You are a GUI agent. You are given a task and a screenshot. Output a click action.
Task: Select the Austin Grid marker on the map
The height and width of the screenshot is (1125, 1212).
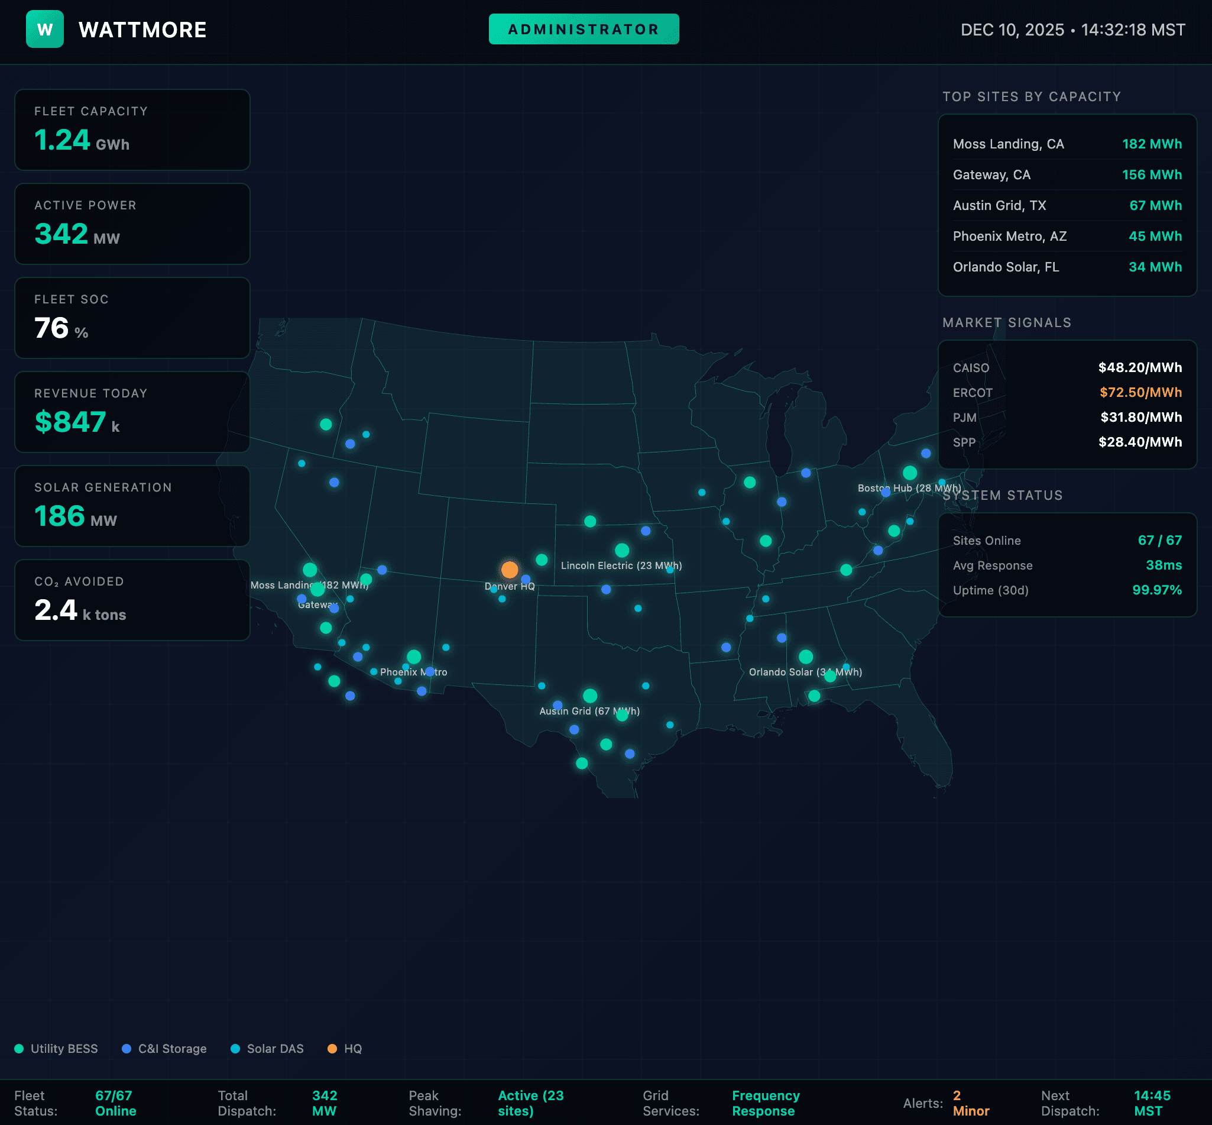(589, 694)
